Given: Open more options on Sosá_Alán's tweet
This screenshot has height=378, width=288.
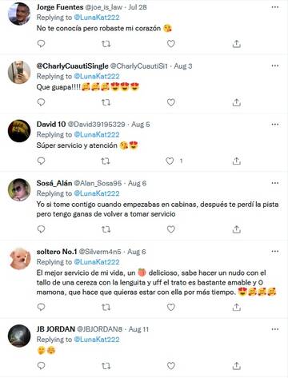Looking at the screenshot, I should pos(275,183).
